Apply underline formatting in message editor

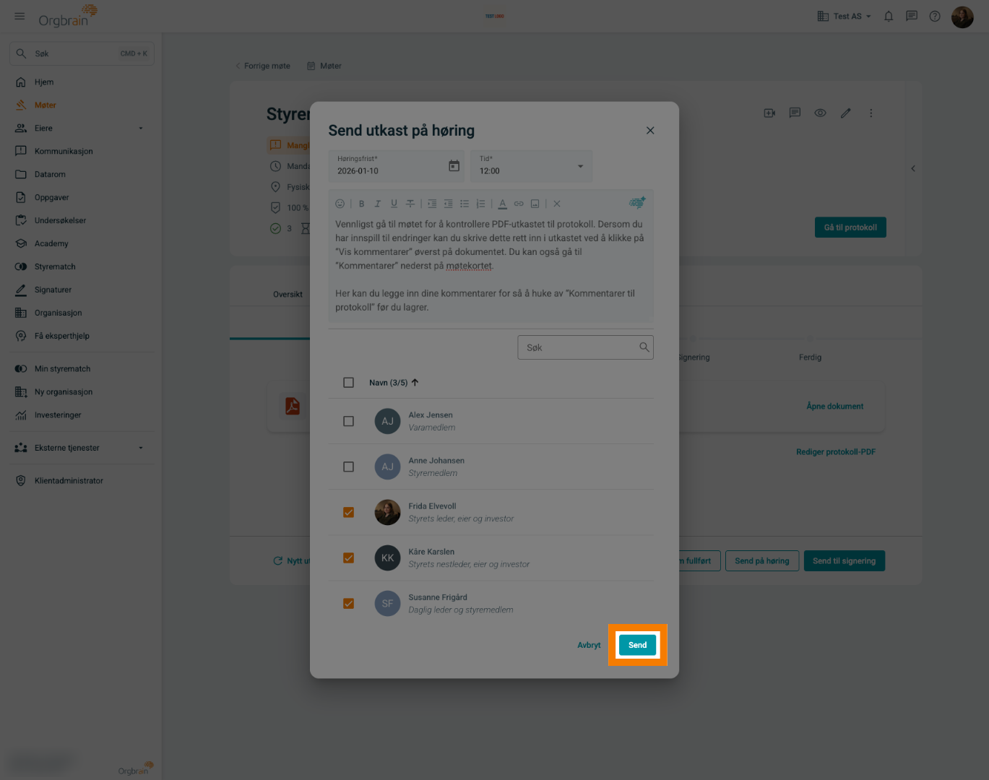(394, 204)
